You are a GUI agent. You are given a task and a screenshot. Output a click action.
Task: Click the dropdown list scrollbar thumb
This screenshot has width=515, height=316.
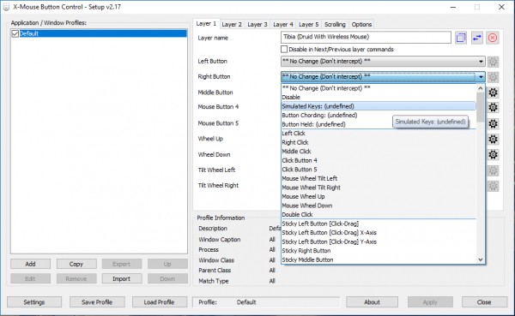(x=480, y=107)
